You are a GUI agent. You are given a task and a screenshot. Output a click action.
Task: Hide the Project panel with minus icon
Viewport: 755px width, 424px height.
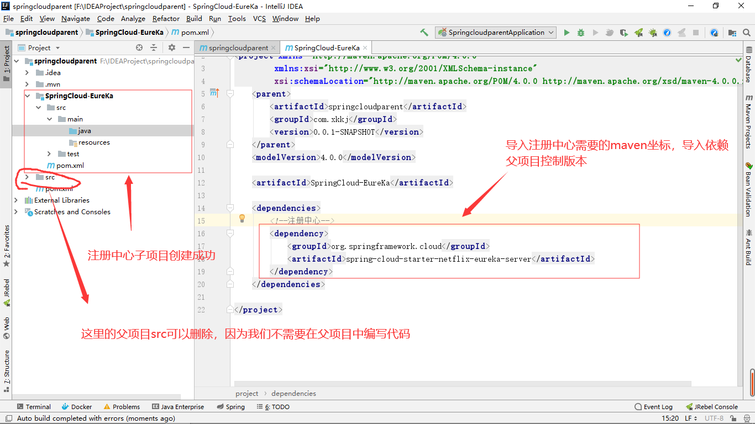186,48
